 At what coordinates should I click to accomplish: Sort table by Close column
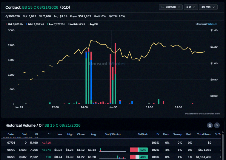81,134
